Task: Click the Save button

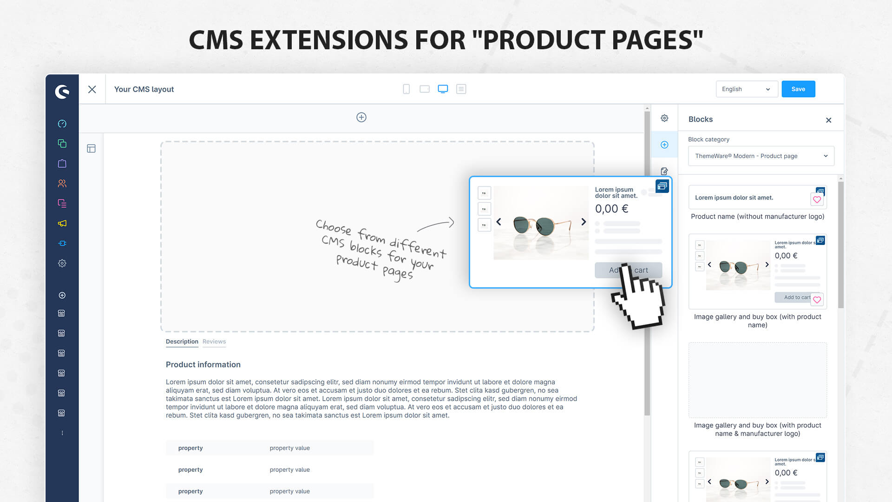Action: (798, 89)
